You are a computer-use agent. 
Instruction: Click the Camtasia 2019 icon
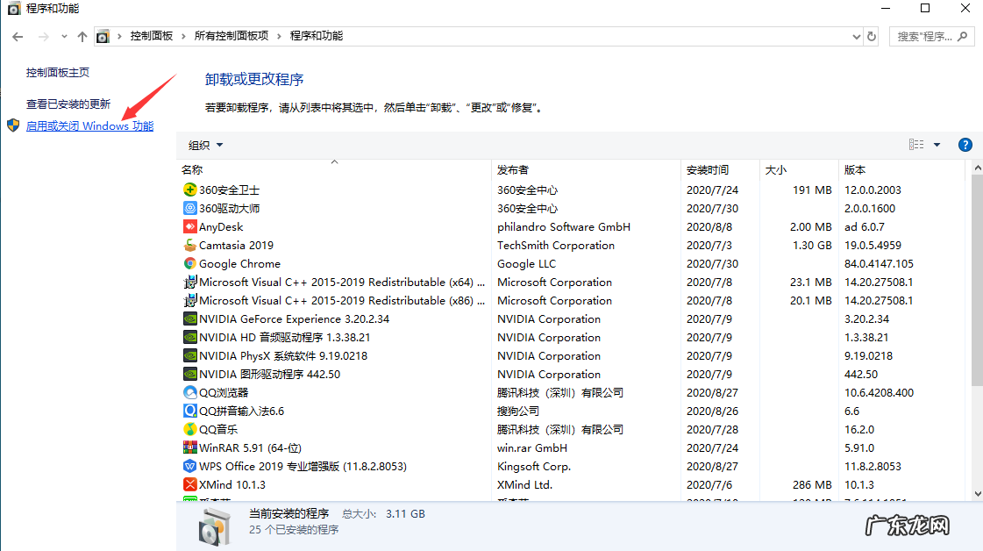(x=190, y=245)
